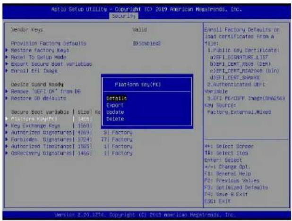This screenshot has height=221, width=292.
Task: Click size 3724 of Forbidden Signatures
Action: [84, 140]
